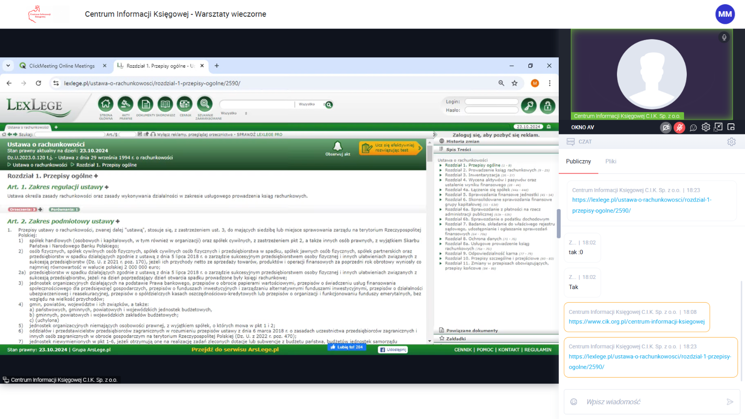Open the Strona Główna home icon

coord(106,104)
